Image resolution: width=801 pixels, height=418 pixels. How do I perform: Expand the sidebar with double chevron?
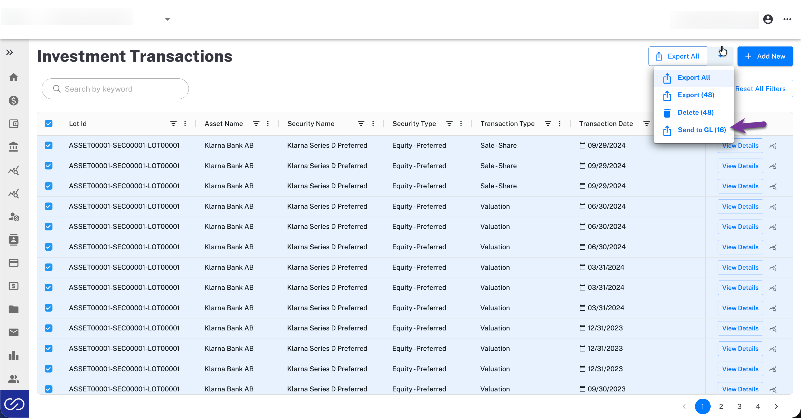point(10,52)
